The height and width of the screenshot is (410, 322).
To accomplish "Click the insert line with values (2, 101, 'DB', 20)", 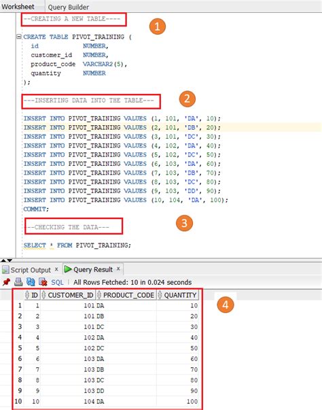I will click(x=122, y=127).
